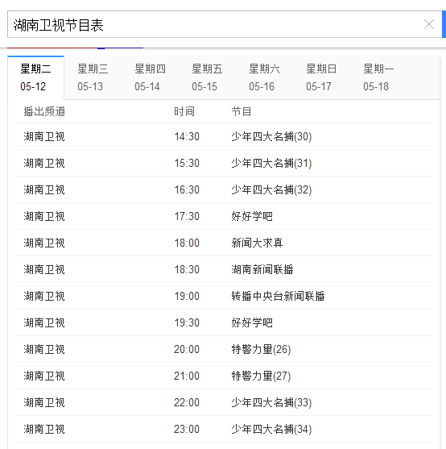Click the 17:30 time cell
446x449 pixels.
[x=187, y=217]
